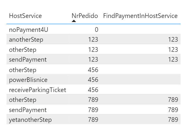This screenshot has height=134, width=193.
Task: Sort by the HostService column header
Action: point(25,16)
